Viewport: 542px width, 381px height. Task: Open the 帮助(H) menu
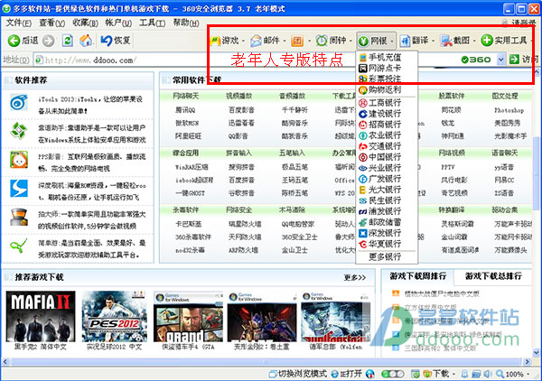point(186,23)
